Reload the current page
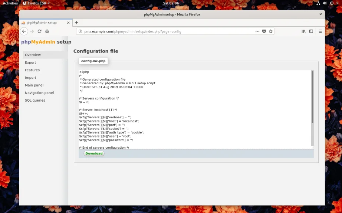This screenshot has width=342, height=213. click(39, 31)
